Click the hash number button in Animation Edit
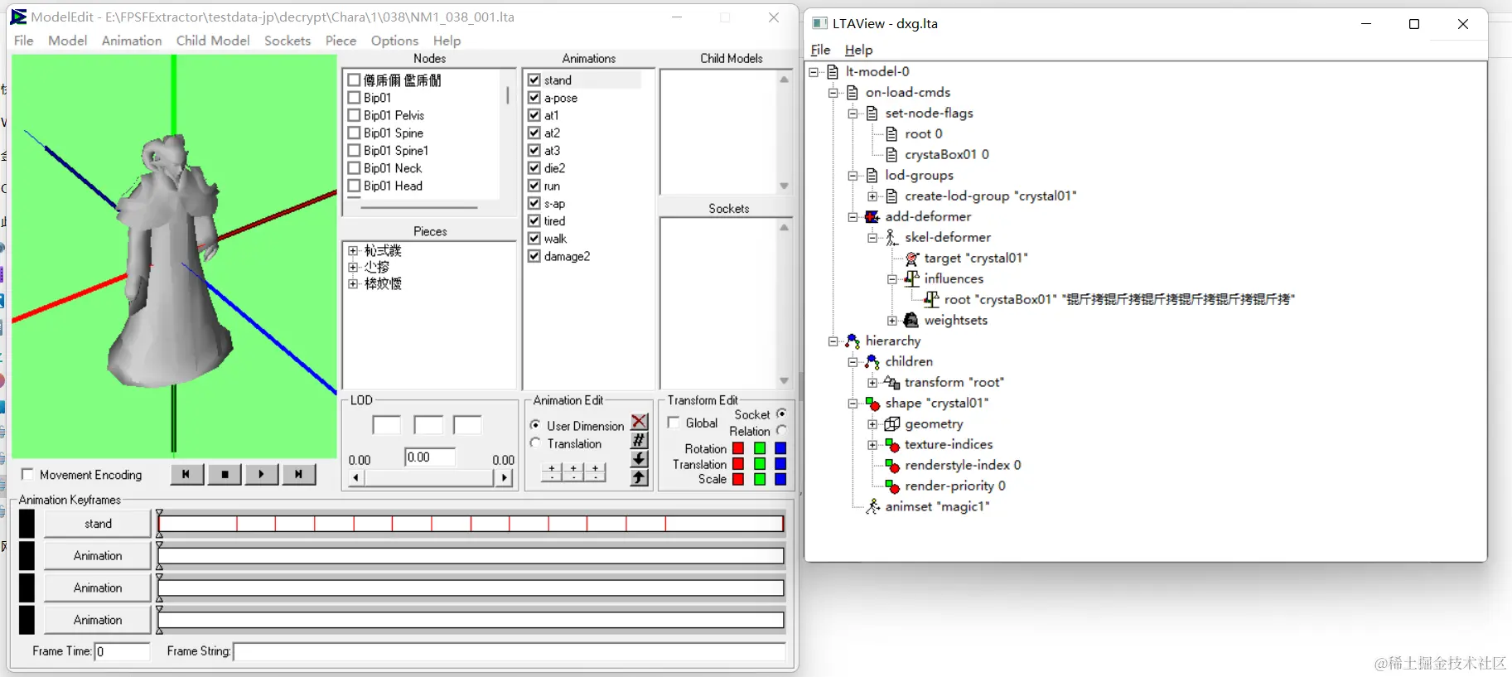The image size is (1512, 677). [x=639, y=440]
